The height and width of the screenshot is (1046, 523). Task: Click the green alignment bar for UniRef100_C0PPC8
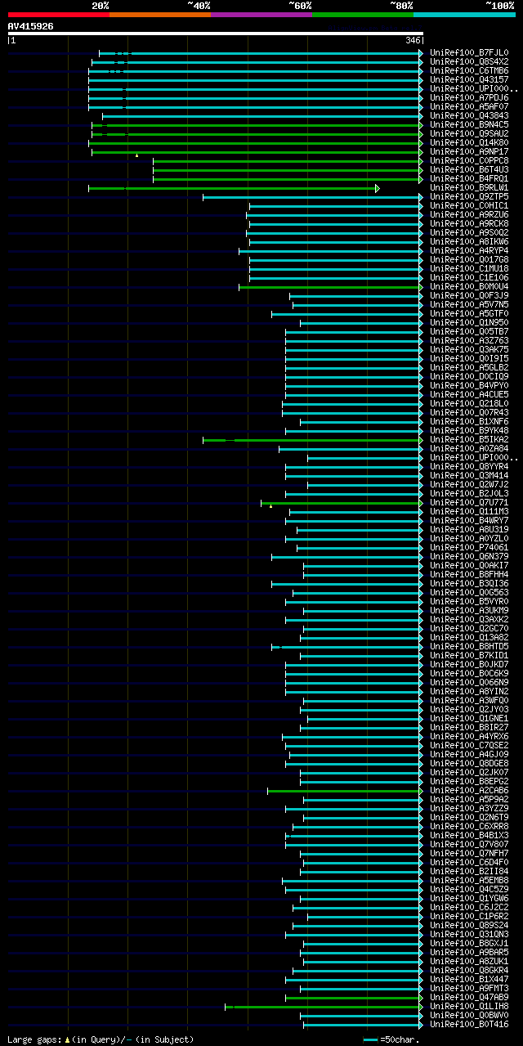pos(288,161)
